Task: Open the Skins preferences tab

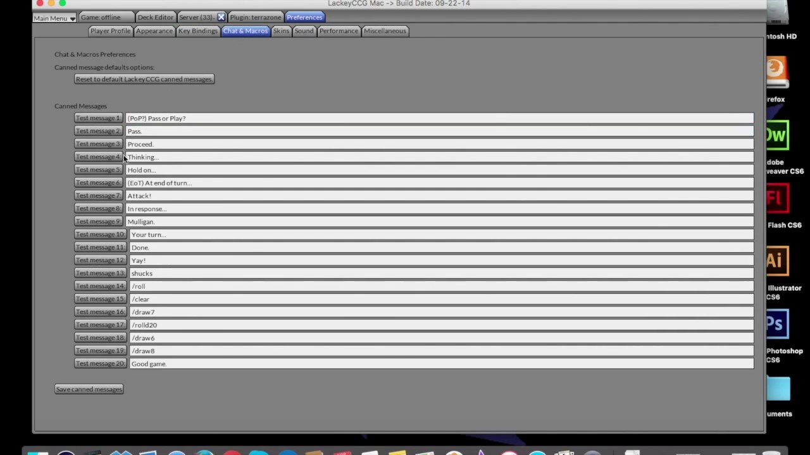Action: tap(281, 31)
